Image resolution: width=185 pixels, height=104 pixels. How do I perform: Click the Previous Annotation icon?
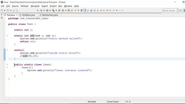104,10
